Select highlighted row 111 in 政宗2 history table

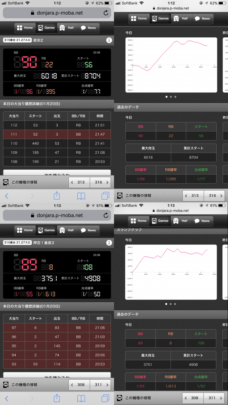pyautogui.click(x=57, y=134)
